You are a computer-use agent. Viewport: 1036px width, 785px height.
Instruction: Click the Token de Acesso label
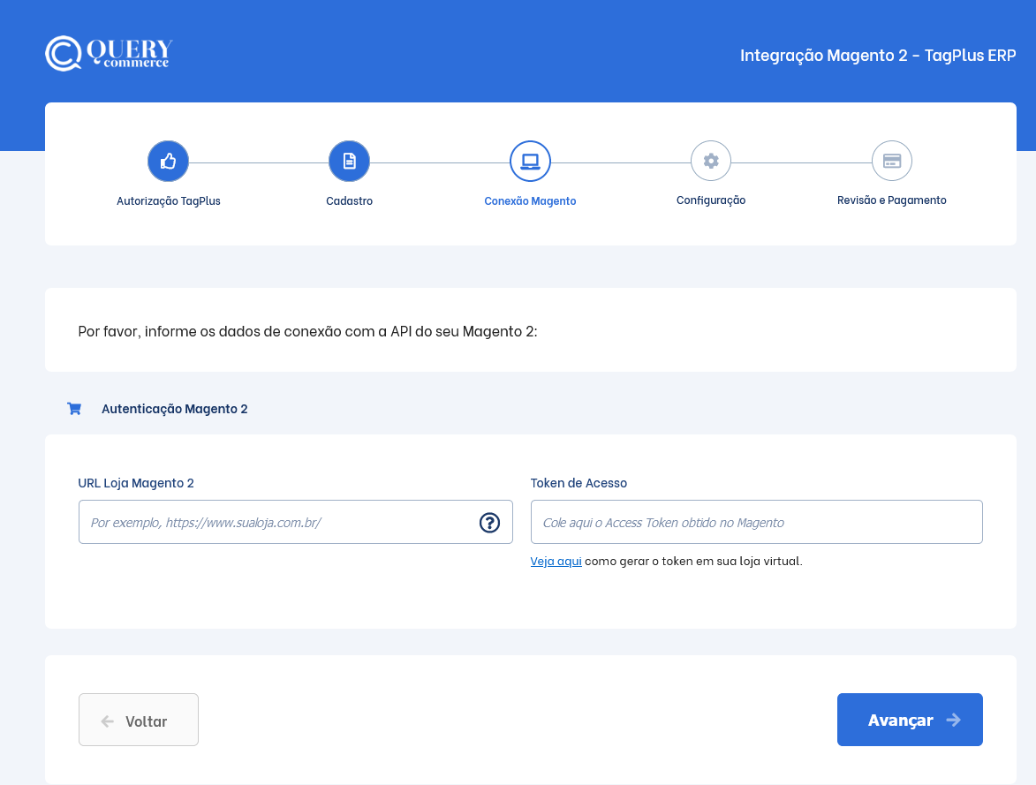tap(578, 483)
